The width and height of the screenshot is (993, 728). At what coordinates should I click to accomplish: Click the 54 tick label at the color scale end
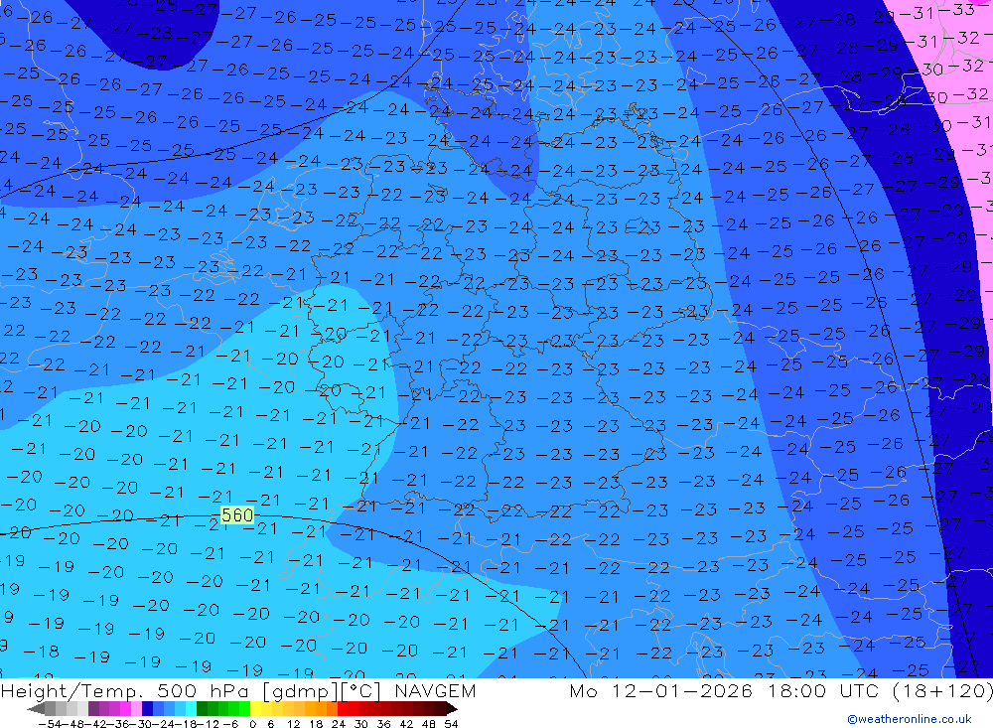pyautogui.click(x=451, y=724)
